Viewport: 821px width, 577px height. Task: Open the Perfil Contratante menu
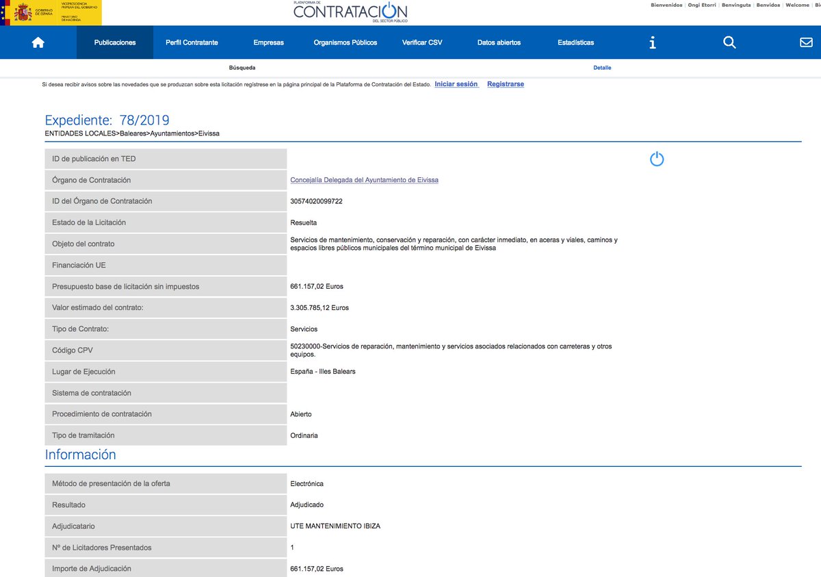(x=192, y=42)
